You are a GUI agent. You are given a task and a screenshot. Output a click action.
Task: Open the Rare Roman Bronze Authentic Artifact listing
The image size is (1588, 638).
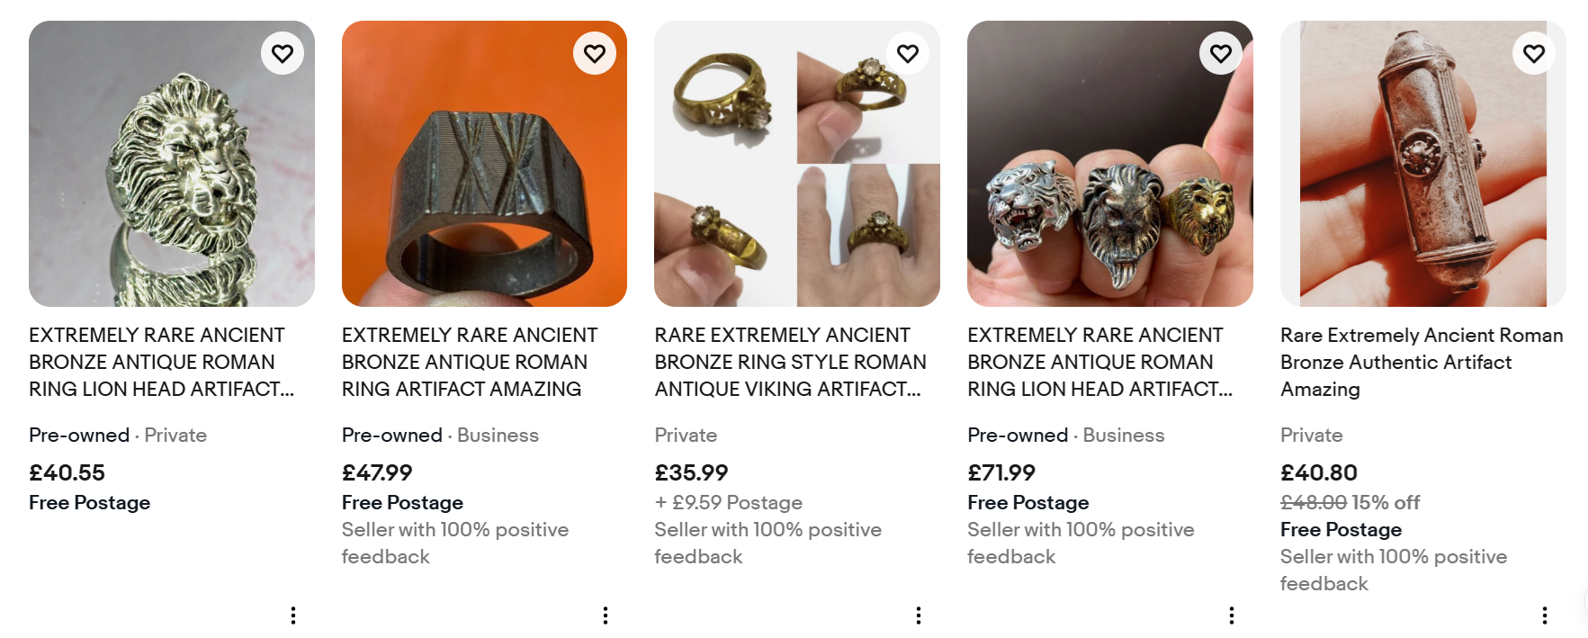point(1421,362)
